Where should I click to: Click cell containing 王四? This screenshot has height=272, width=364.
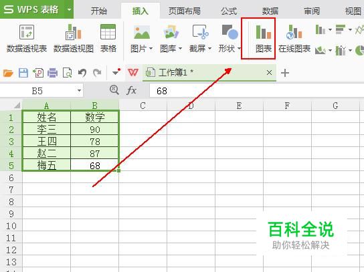[46, 141]
